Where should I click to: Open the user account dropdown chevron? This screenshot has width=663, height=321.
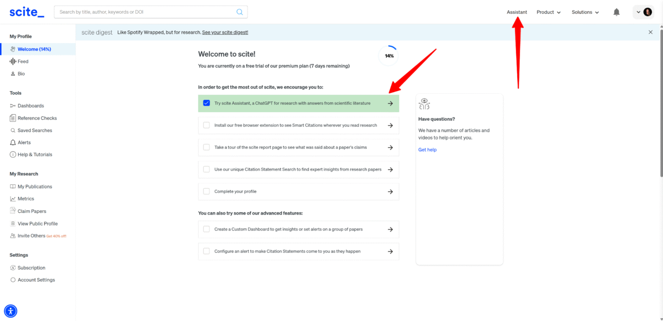tap(639, 12)
